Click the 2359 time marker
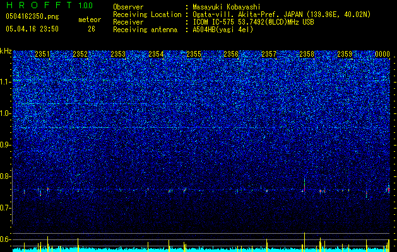Image resolution: width=397 pixels, height=252 pixels. tap(345, 54)
